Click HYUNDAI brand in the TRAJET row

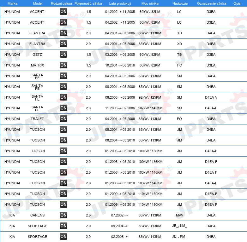[x=12, y=119]
